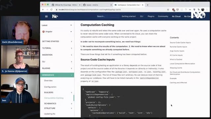Viewport: 211px width, 119px height.
Task: Open Community in top navigation
Action: click(163, 16)
